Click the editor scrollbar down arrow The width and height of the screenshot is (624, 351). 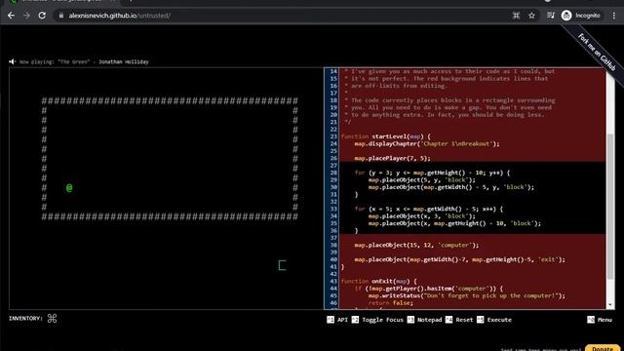pyautogui.click(x=610, y=305)
